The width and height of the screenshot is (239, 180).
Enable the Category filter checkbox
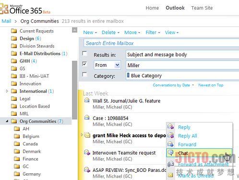[x=84, y=74]
